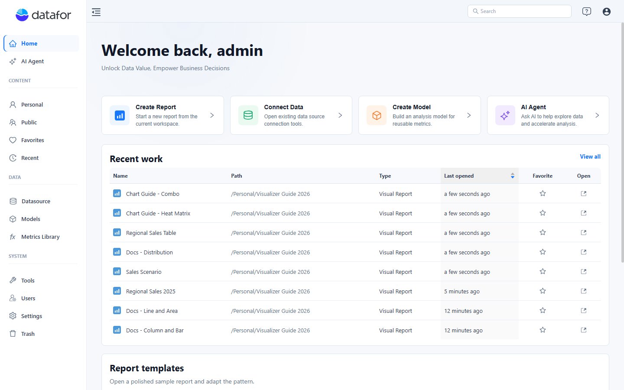
Task: Open Settings in the sidebar
Action: pos(42,316)
